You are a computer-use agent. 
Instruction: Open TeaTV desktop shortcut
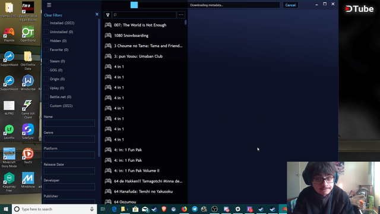pyautogui.click(x=28, y=156)
